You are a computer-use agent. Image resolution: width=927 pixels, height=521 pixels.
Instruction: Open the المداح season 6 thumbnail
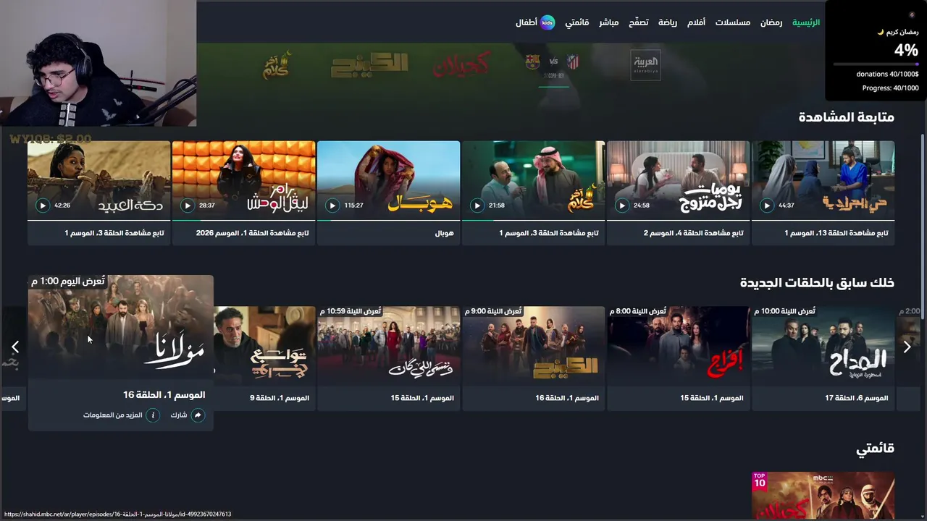(823, 347)
